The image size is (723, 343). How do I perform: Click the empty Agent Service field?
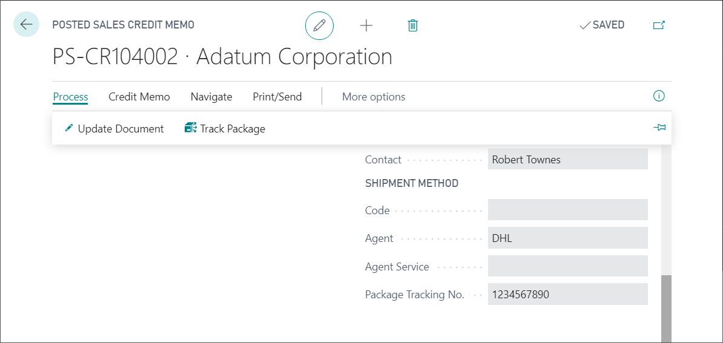pos(567,266)
